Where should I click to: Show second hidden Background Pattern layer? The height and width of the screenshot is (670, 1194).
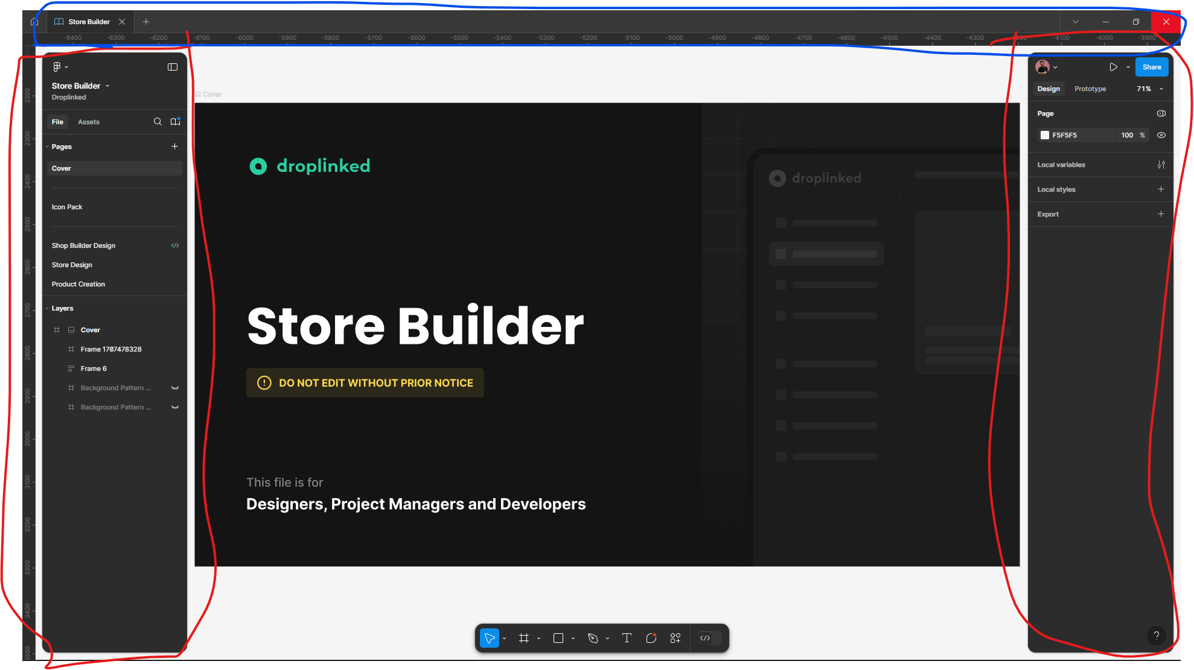[x=175, y=407]
